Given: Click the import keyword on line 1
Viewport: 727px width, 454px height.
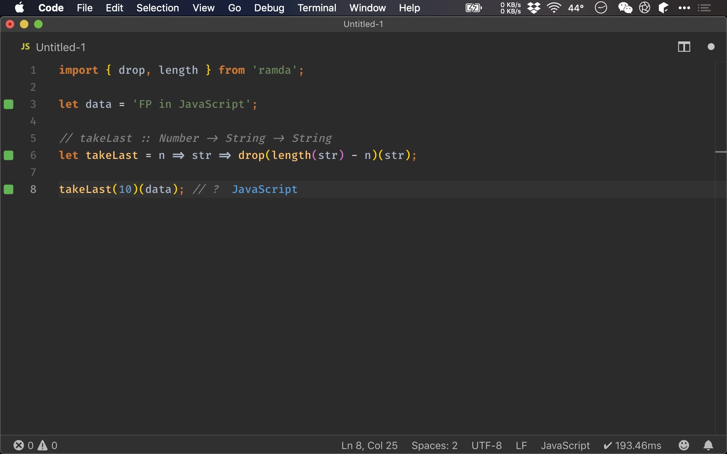Looking at the screenshot, I should coord(78,70).
